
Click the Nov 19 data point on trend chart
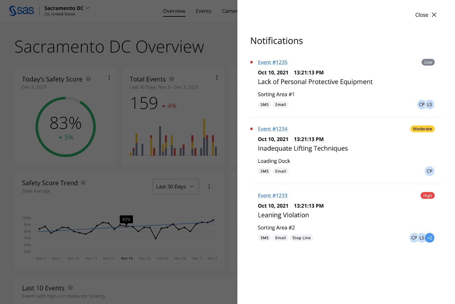pos(126,226)
